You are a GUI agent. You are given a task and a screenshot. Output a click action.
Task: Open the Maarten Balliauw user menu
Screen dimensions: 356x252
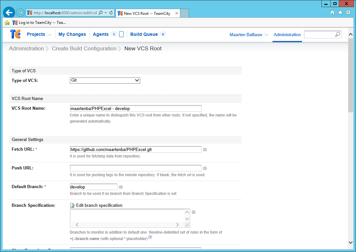pyautogui.click(x=266, y=35)
